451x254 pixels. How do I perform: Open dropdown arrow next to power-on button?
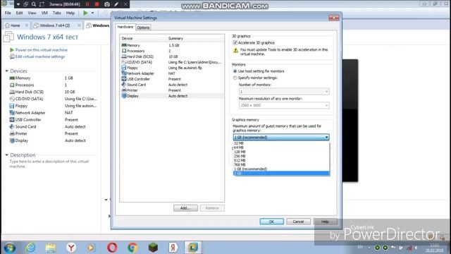92,13
